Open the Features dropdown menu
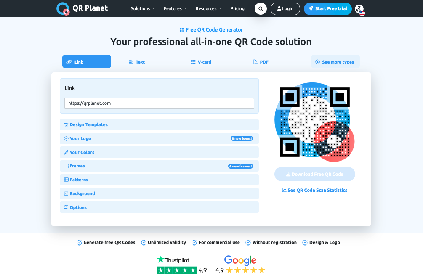 click(175, 9)
